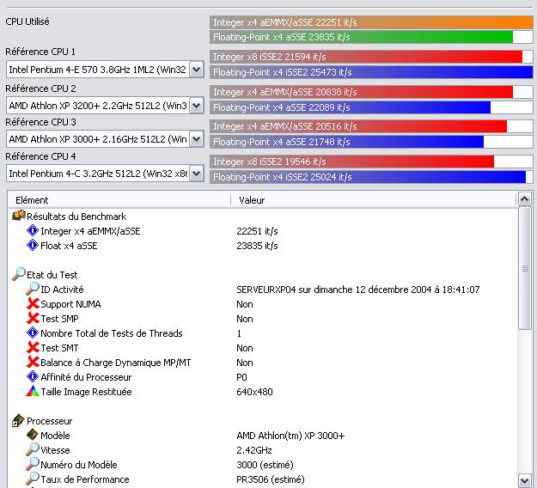
Task: Open the Référence CPU 1 dropdown
Action: 196,70
